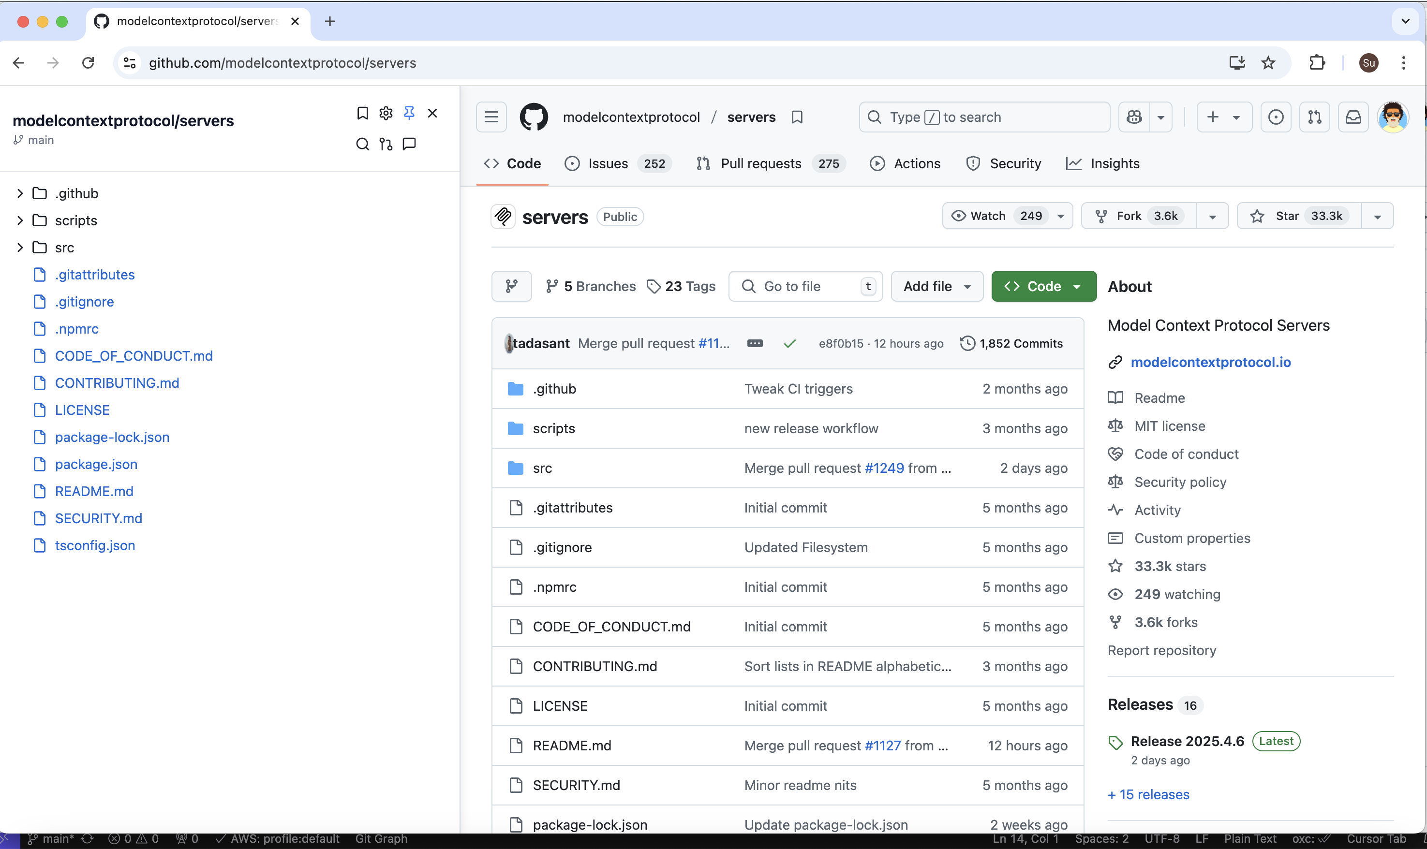Screen dimensions: 1427x849
Task: Open the notifications inbox icon
Action: point(1353,117)
